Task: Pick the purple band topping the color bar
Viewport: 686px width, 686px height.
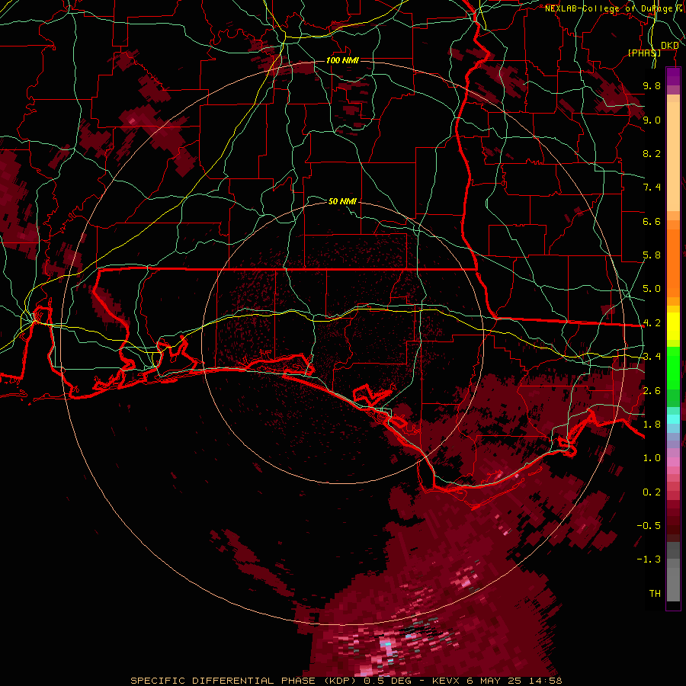Action: coord(673,76)
